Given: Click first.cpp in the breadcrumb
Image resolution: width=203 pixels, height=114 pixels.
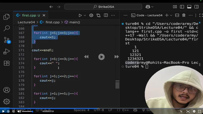Looking at the screenshot, I should tap(53, 22).
